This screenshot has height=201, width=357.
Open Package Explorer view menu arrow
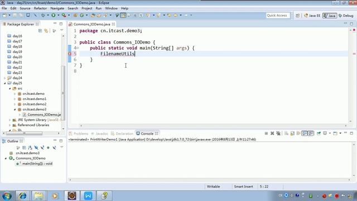tap(62, 30)
